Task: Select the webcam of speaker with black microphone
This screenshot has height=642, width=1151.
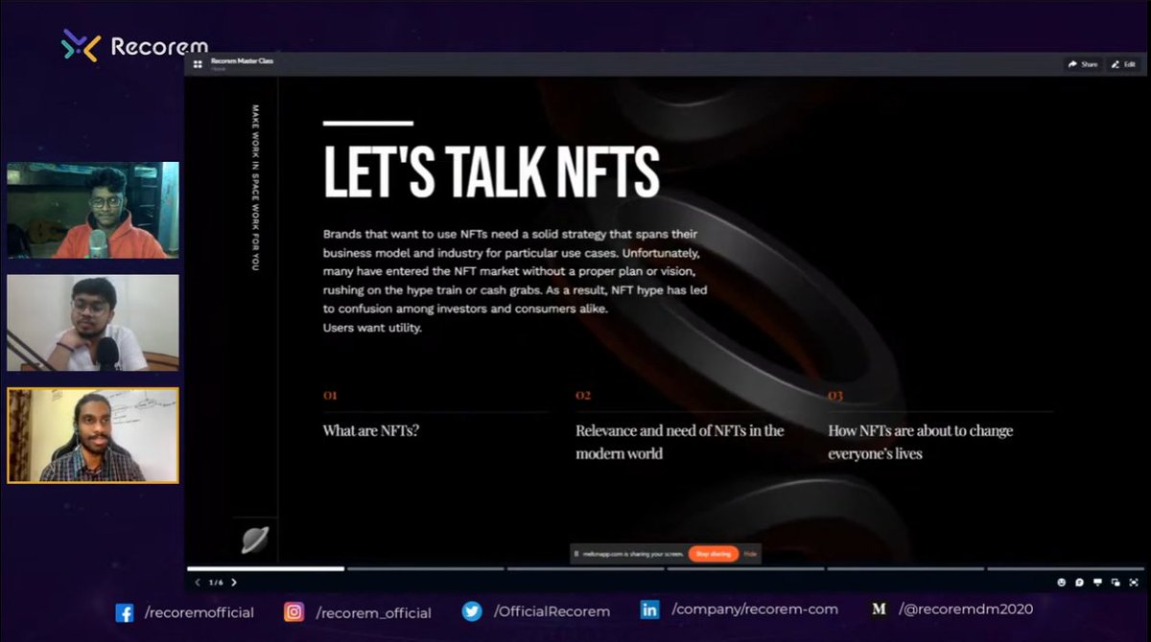Action: click(x=93, y=323)
